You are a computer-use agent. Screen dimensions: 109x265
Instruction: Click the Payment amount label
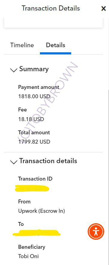tap(39, 87)
